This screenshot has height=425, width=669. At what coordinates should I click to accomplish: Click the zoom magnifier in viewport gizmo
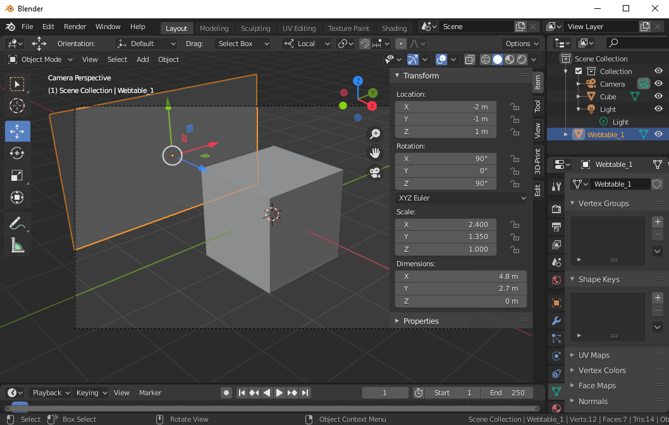(x=375, y=133)
